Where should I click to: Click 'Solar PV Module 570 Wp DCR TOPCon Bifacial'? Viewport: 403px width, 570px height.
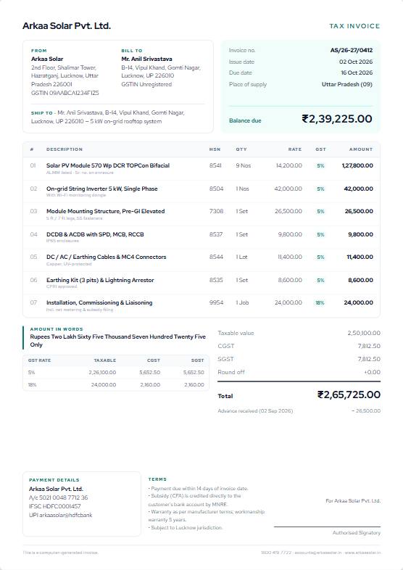108,165
